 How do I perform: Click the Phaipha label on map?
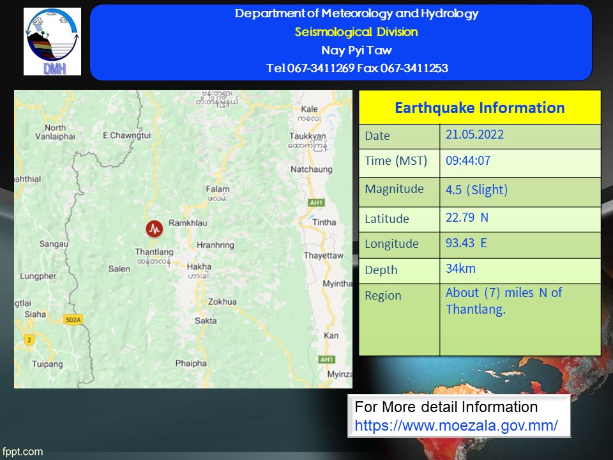(191, 364)
